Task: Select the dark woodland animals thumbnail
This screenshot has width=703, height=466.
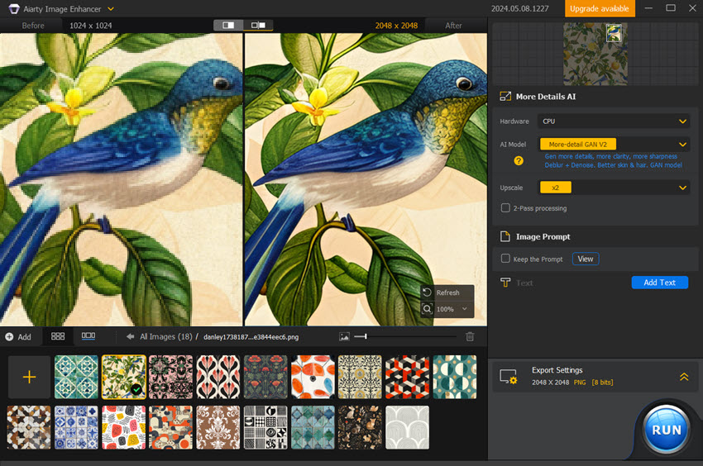Action: click(x=360, y=427)
